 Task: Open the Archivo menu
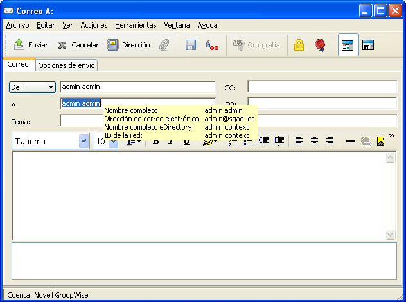tap(17, 25)
